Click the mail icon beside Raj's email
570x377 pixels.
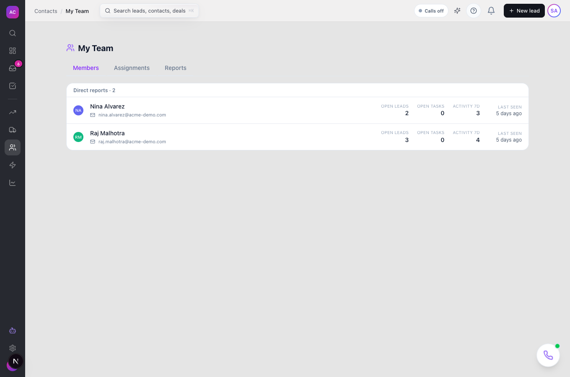click(93, 142)
